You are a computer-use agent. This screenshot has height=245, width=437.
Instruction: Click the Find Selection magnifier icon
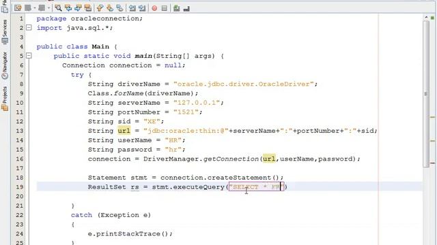coord(58,8)
